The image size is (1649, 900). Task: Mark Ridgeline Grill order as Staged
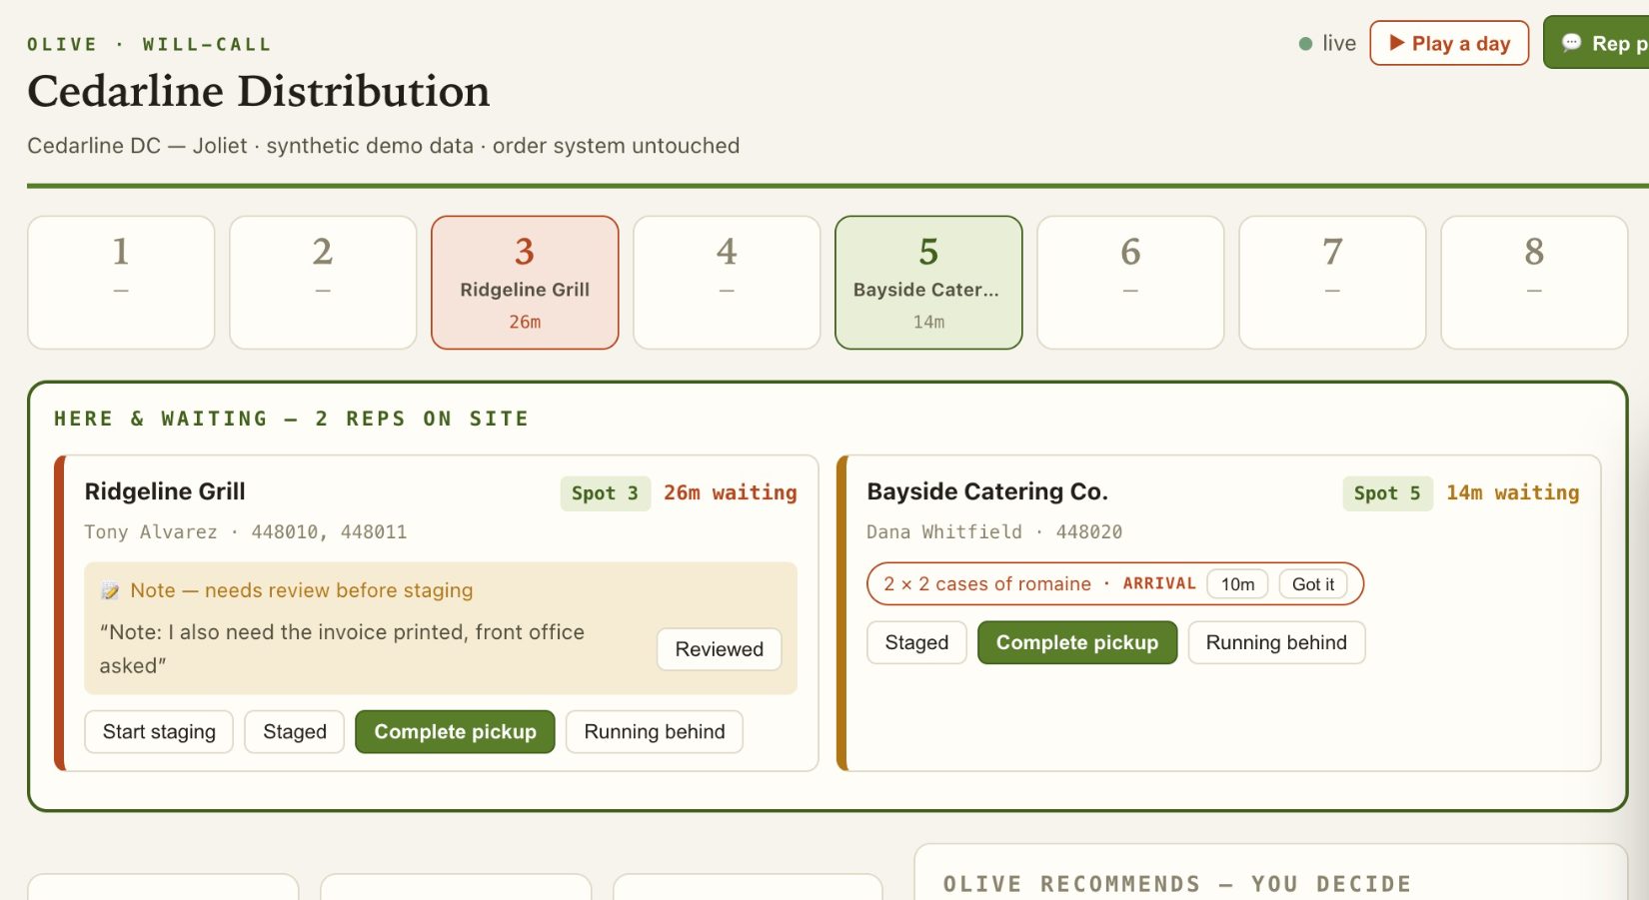click(295, 732)
